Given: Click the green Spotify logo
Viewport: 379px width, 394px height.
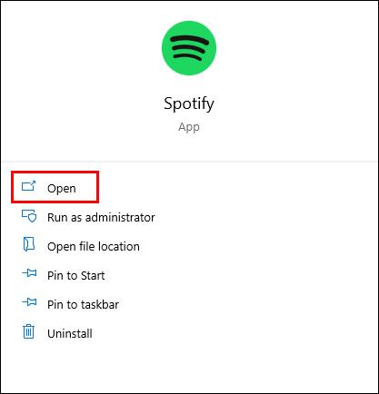Looking at the screenshot, I should (x=189, y=48).
